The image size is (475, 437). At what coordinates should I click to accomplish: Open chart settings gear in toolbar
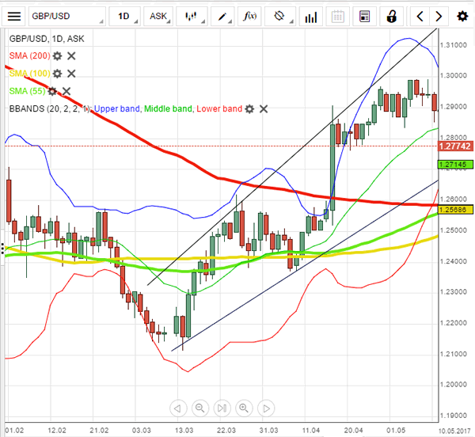coord(462,17)
